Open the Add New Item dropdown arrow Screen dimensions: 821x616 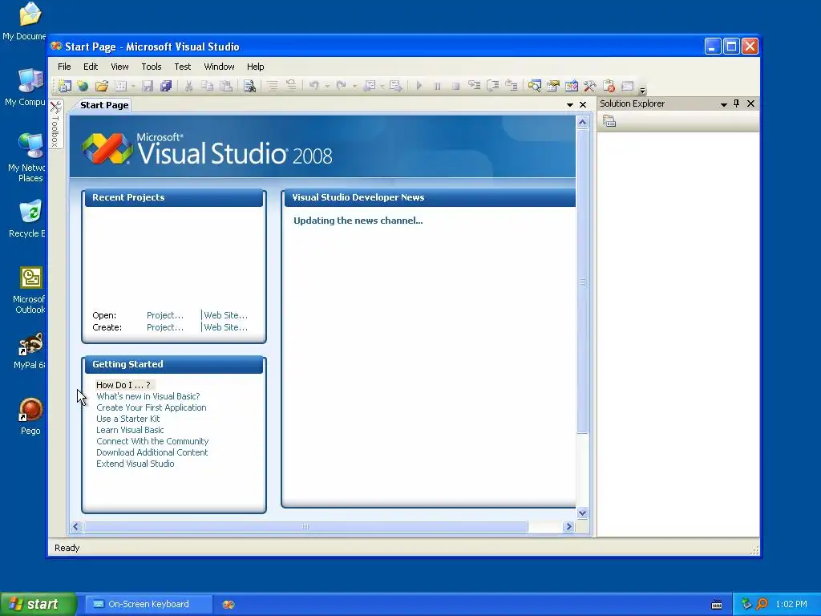[134, 86]
